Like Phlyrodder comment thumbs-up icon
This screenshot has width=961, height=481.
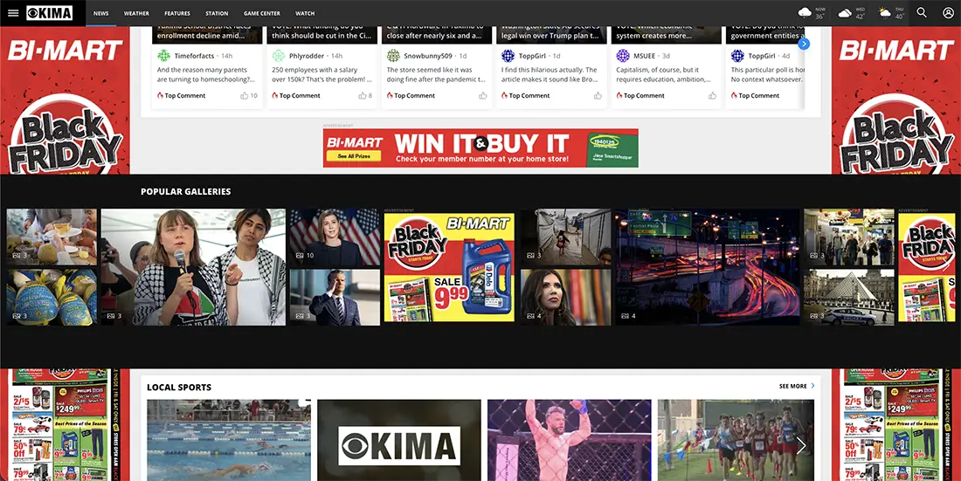[363, 95]
